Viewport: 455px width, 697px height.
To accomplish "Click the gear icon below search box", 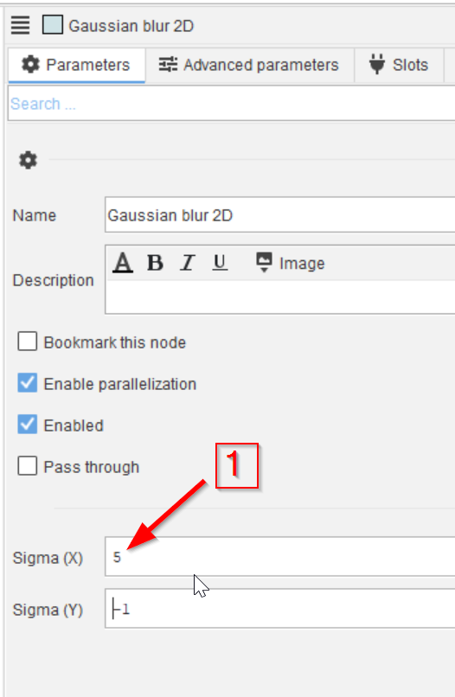I will pyautogui.click(x=28, y=160).
